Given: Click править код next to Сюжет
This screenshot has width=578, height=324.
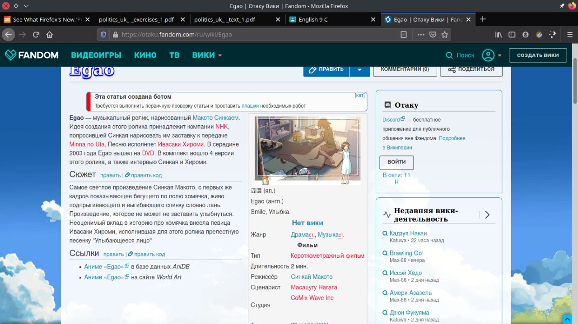Looking at the screenshot, I should pyautogui.click(x=146, y=175).
